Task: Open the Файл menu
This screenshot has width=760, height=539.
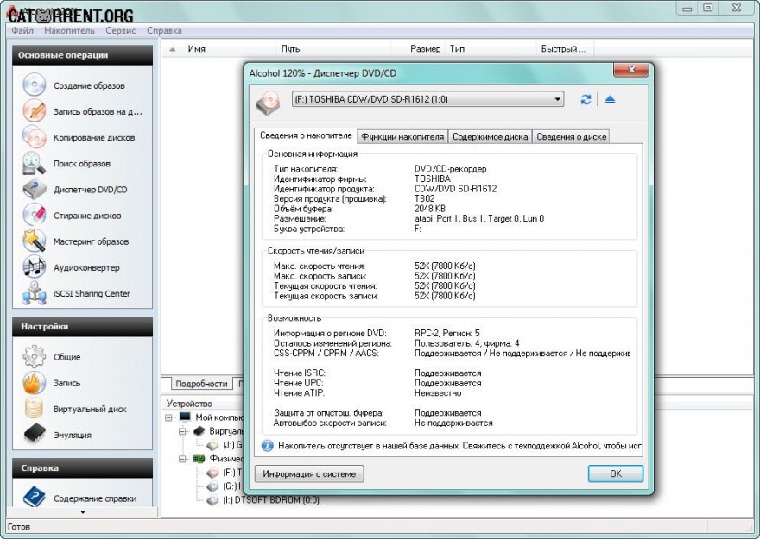Action: coord(22,30)
